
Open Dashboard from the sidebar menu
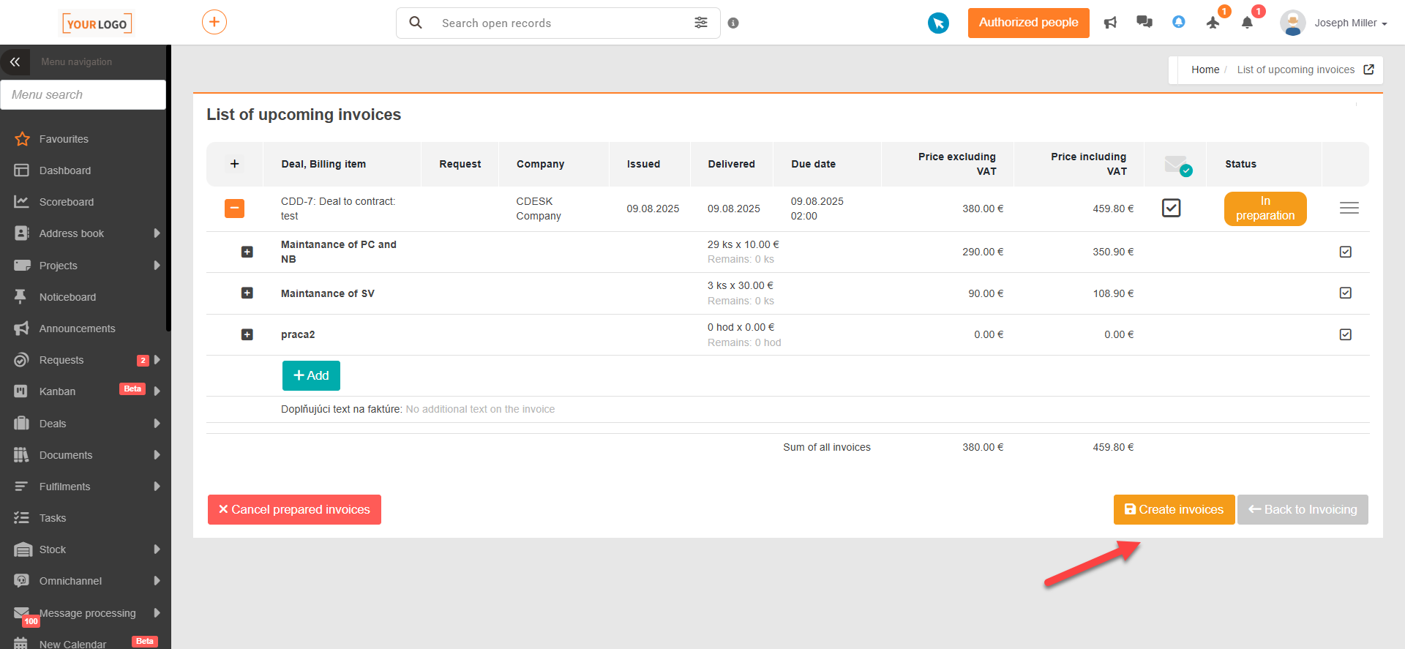pos(65,170)
